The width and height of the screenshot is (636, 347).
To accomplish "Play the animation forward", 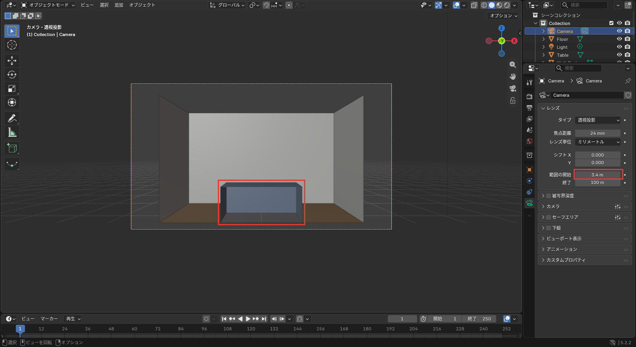I will coord(248,319).
